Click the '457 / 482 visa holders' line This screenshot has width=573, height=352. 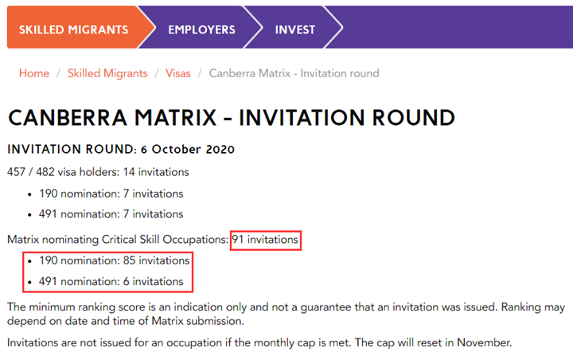98,171
